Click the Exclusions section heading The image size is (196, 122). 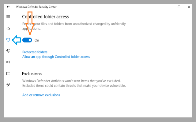[x=32, y=74]
